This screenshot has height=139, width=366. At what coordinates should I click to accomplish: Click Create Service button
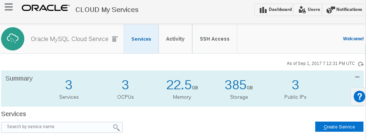point(339,127)
